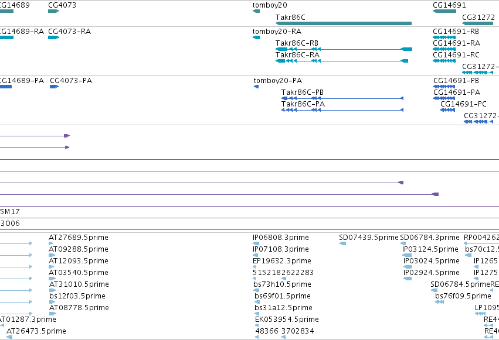The image size is (499, 340).
Task: Click the Takr86C-PA protein label
Action: click(303, 104)
